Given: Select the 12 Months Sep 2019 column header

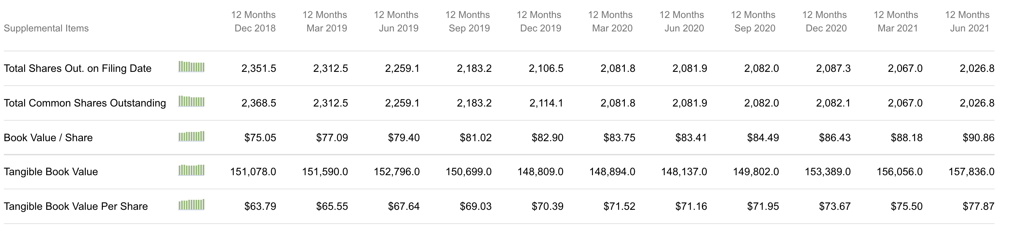Looking at the screenshot, I should pos(468,22).
